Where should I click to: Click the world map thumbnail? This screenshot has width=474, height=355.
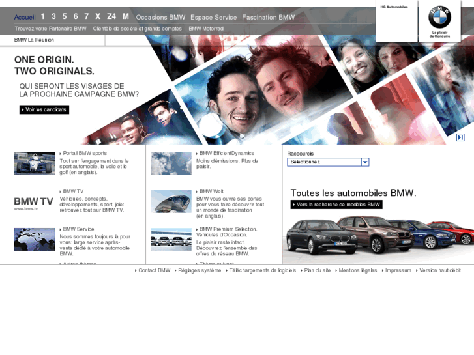click(35, 239)
